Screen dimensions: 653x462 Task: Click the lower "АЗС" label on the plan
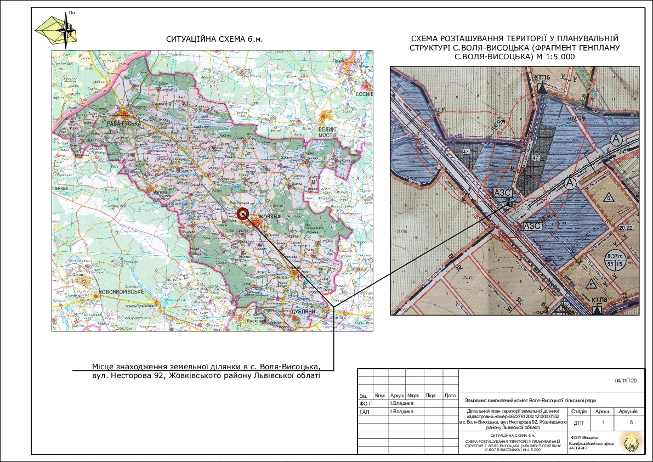click(532, 226)
